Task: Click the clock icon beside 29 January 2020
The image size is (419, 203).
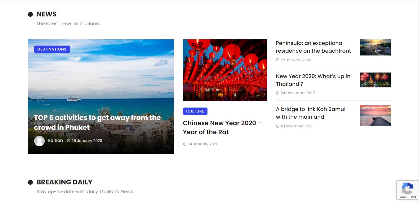Action: pyautogui.click(x=69, y=141)
